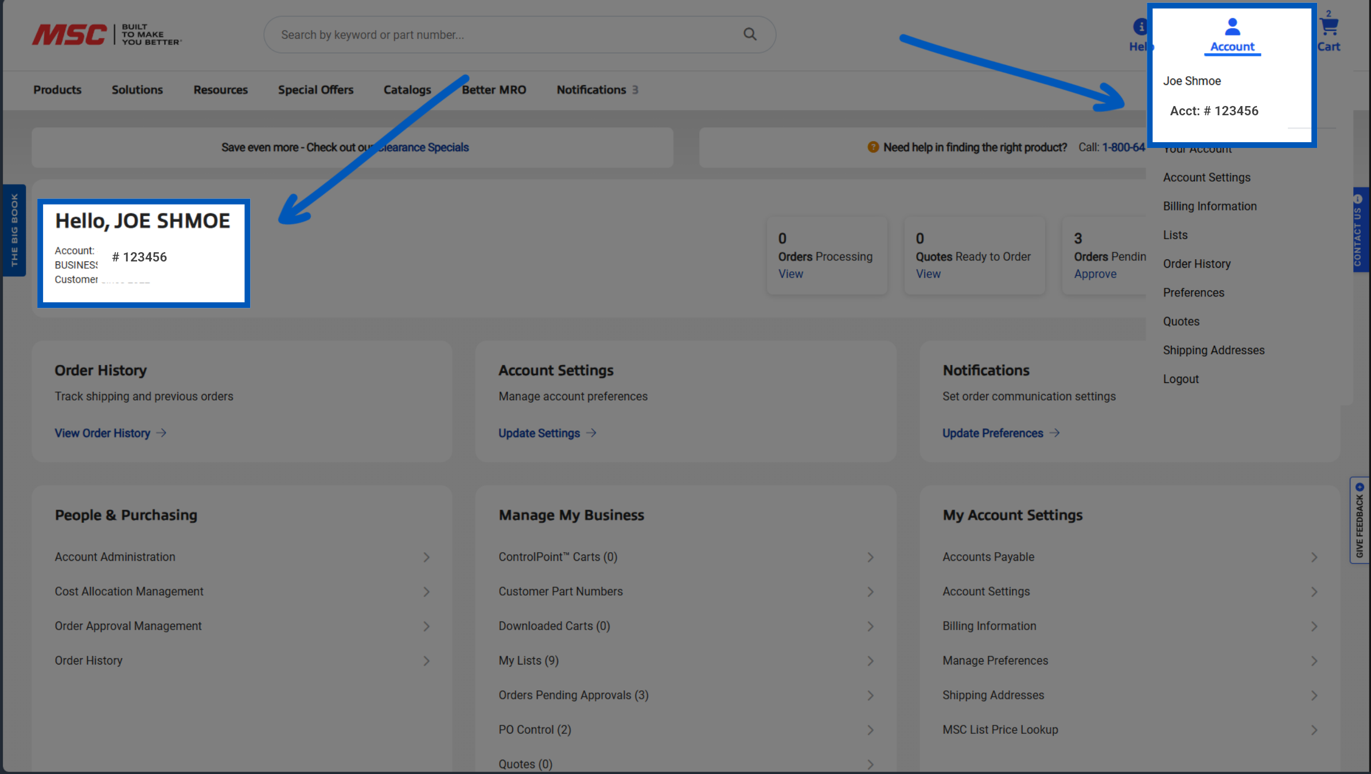Image resolution: width=1371 pixels, height=774 pixels.
Task: Click the Update Preferences link
Action: [993, 433]
